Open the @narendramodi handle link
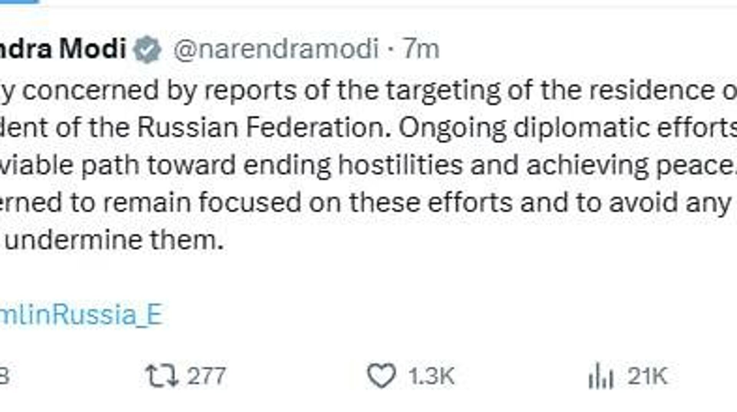 coord(276,49)
